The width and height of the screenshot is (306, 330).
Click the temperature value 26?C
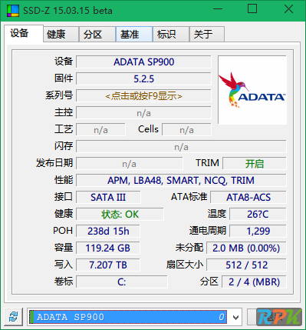[x=258, y=215]
